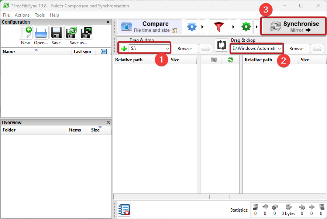Sort configurations by Name column
The image size is (327, 219).
tap(36, 52)
